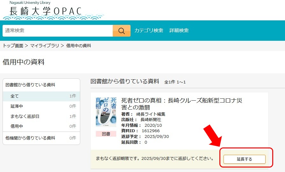Select 図書館から借りている資料 sidebar section
This screenshot has height=172, width=285.
(30, 85)
